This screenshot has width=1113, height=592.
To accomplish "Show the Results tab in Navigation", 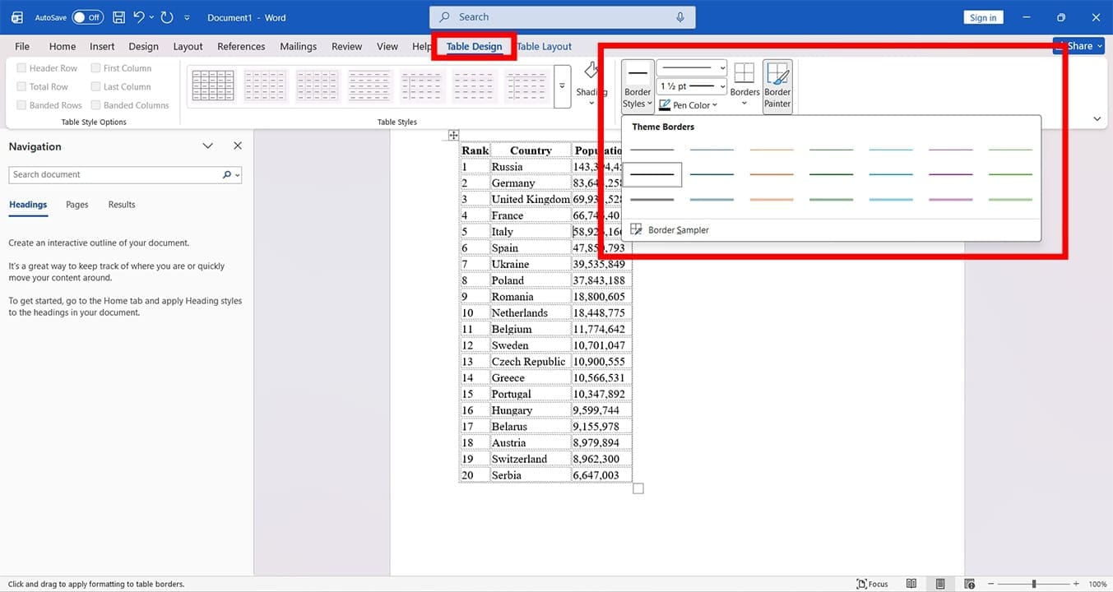I will (x=122, y=205).
